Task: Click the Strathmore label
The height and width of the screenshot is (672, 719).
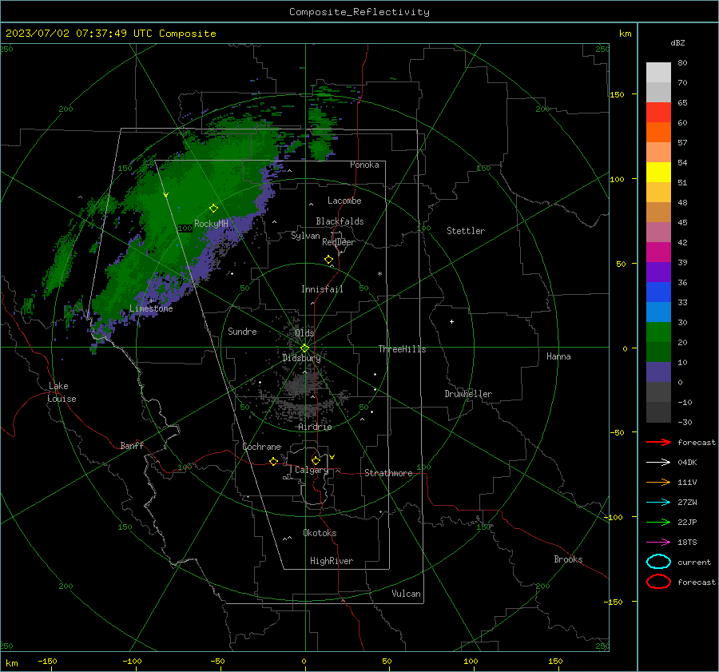Action: coord(388,473)
